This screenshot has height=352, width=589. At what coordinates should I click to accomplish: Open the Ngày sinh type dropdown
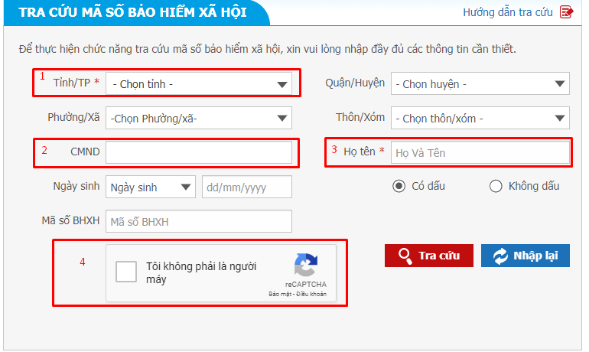click(151, 187)
